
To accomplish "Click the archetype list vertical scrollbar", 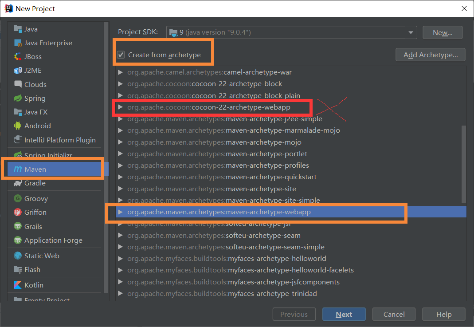I will click(x=464, y=164).
